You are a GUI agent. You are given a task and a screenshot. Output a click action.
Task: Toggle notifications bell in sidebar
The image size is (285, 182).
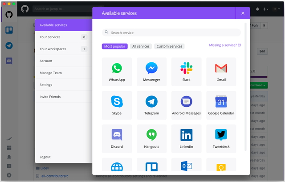9,157
